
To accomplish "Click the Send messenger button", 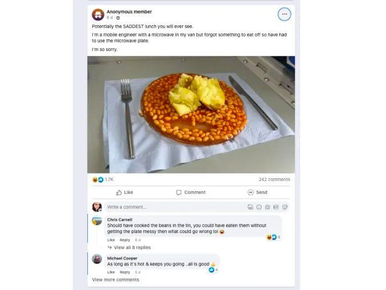I will tap(257, 192).
